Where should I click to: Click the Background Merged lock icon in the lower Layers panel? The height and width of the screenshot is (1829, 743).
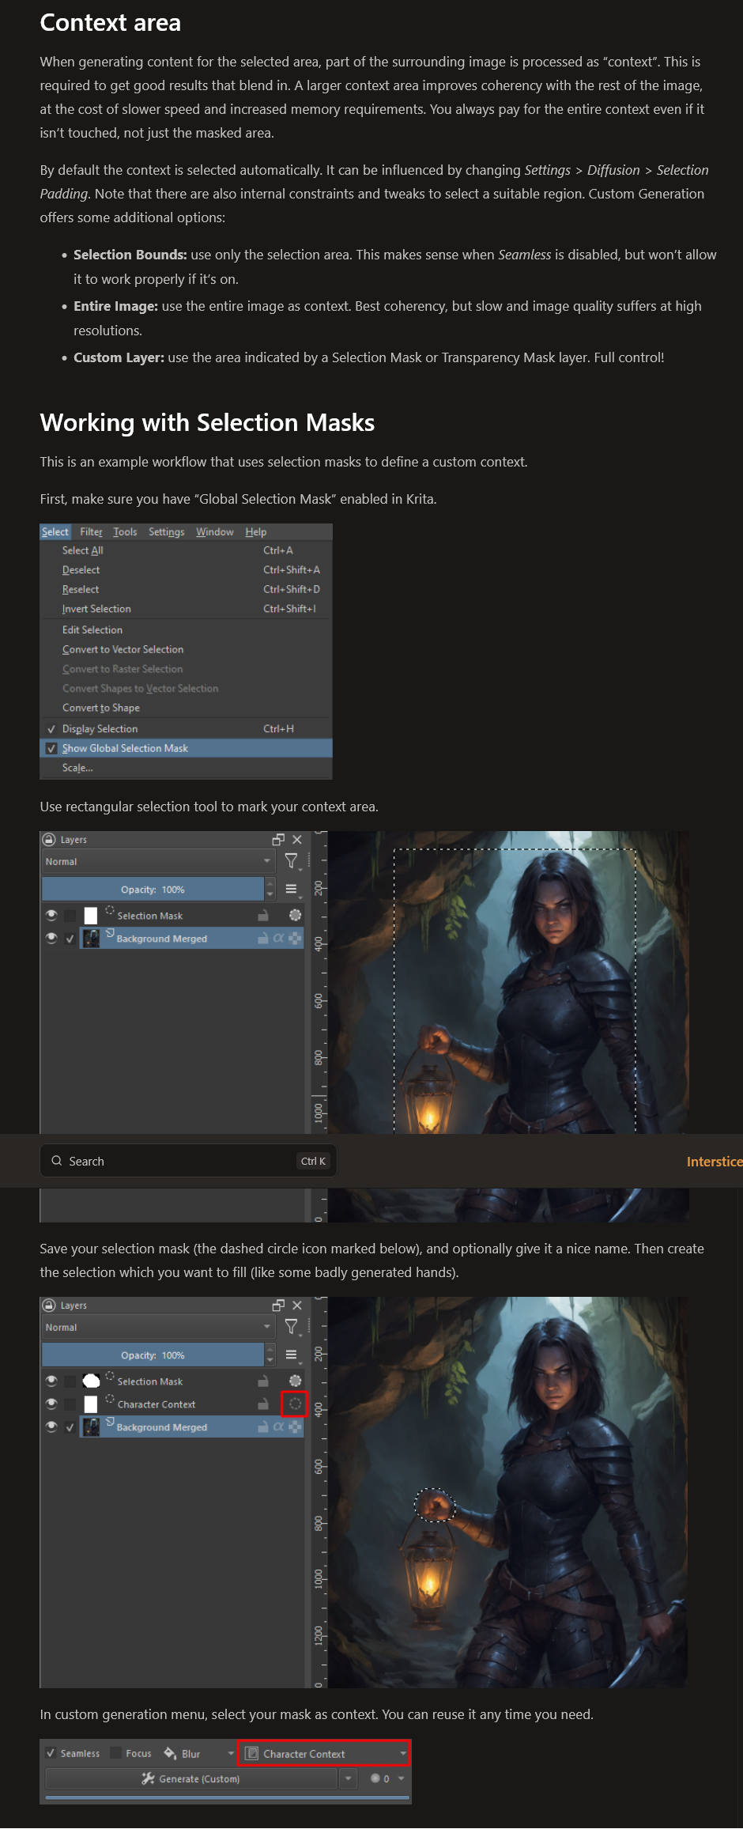(x=263, y=1427)
